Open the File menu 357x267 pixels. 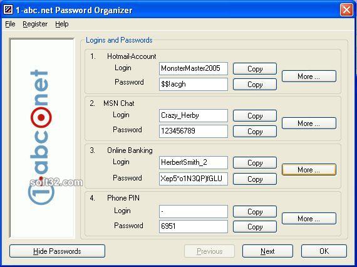coord(10,24)
